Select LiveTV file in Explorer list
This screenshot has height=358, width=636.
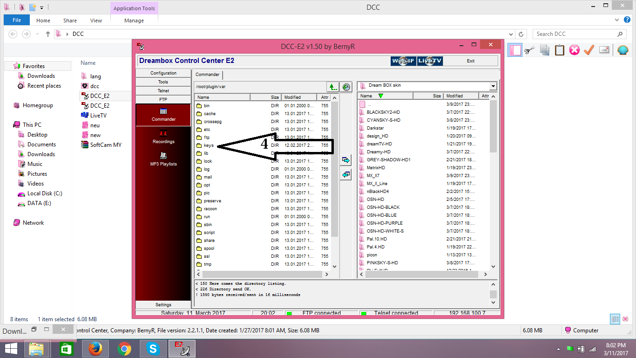point(94,115)
